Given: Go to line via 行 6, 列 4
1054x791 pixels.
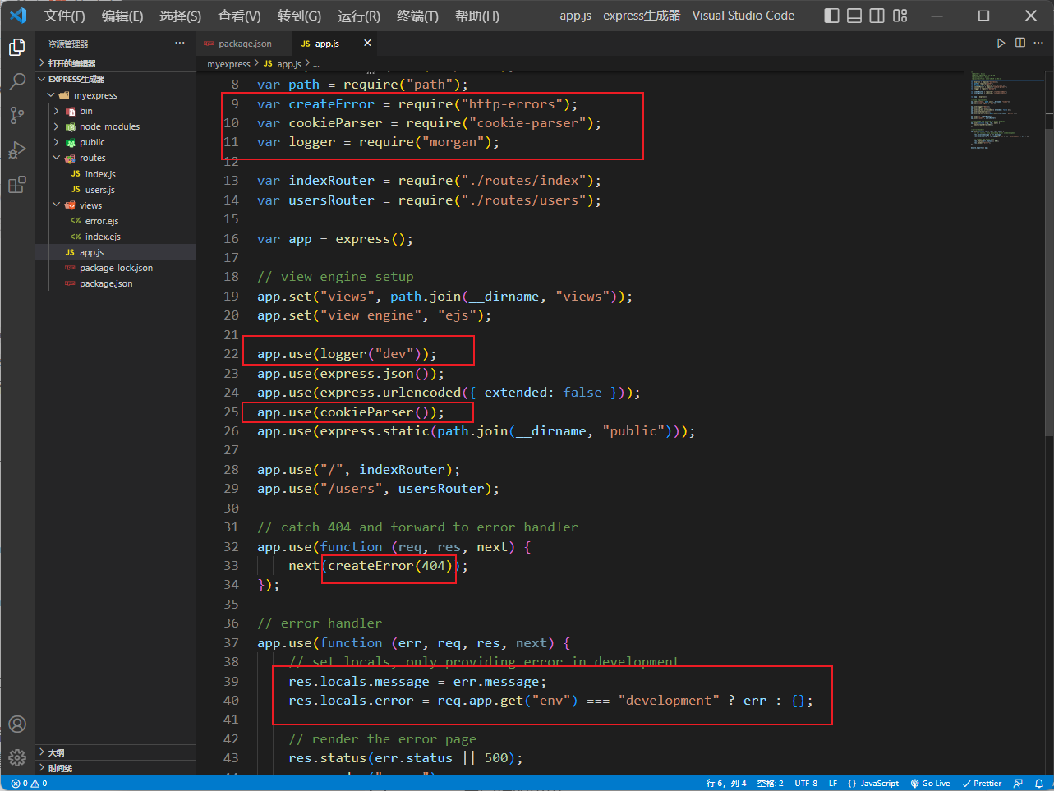Looking at the screenshot, I should pyautogui.click(x=726, y=784).
